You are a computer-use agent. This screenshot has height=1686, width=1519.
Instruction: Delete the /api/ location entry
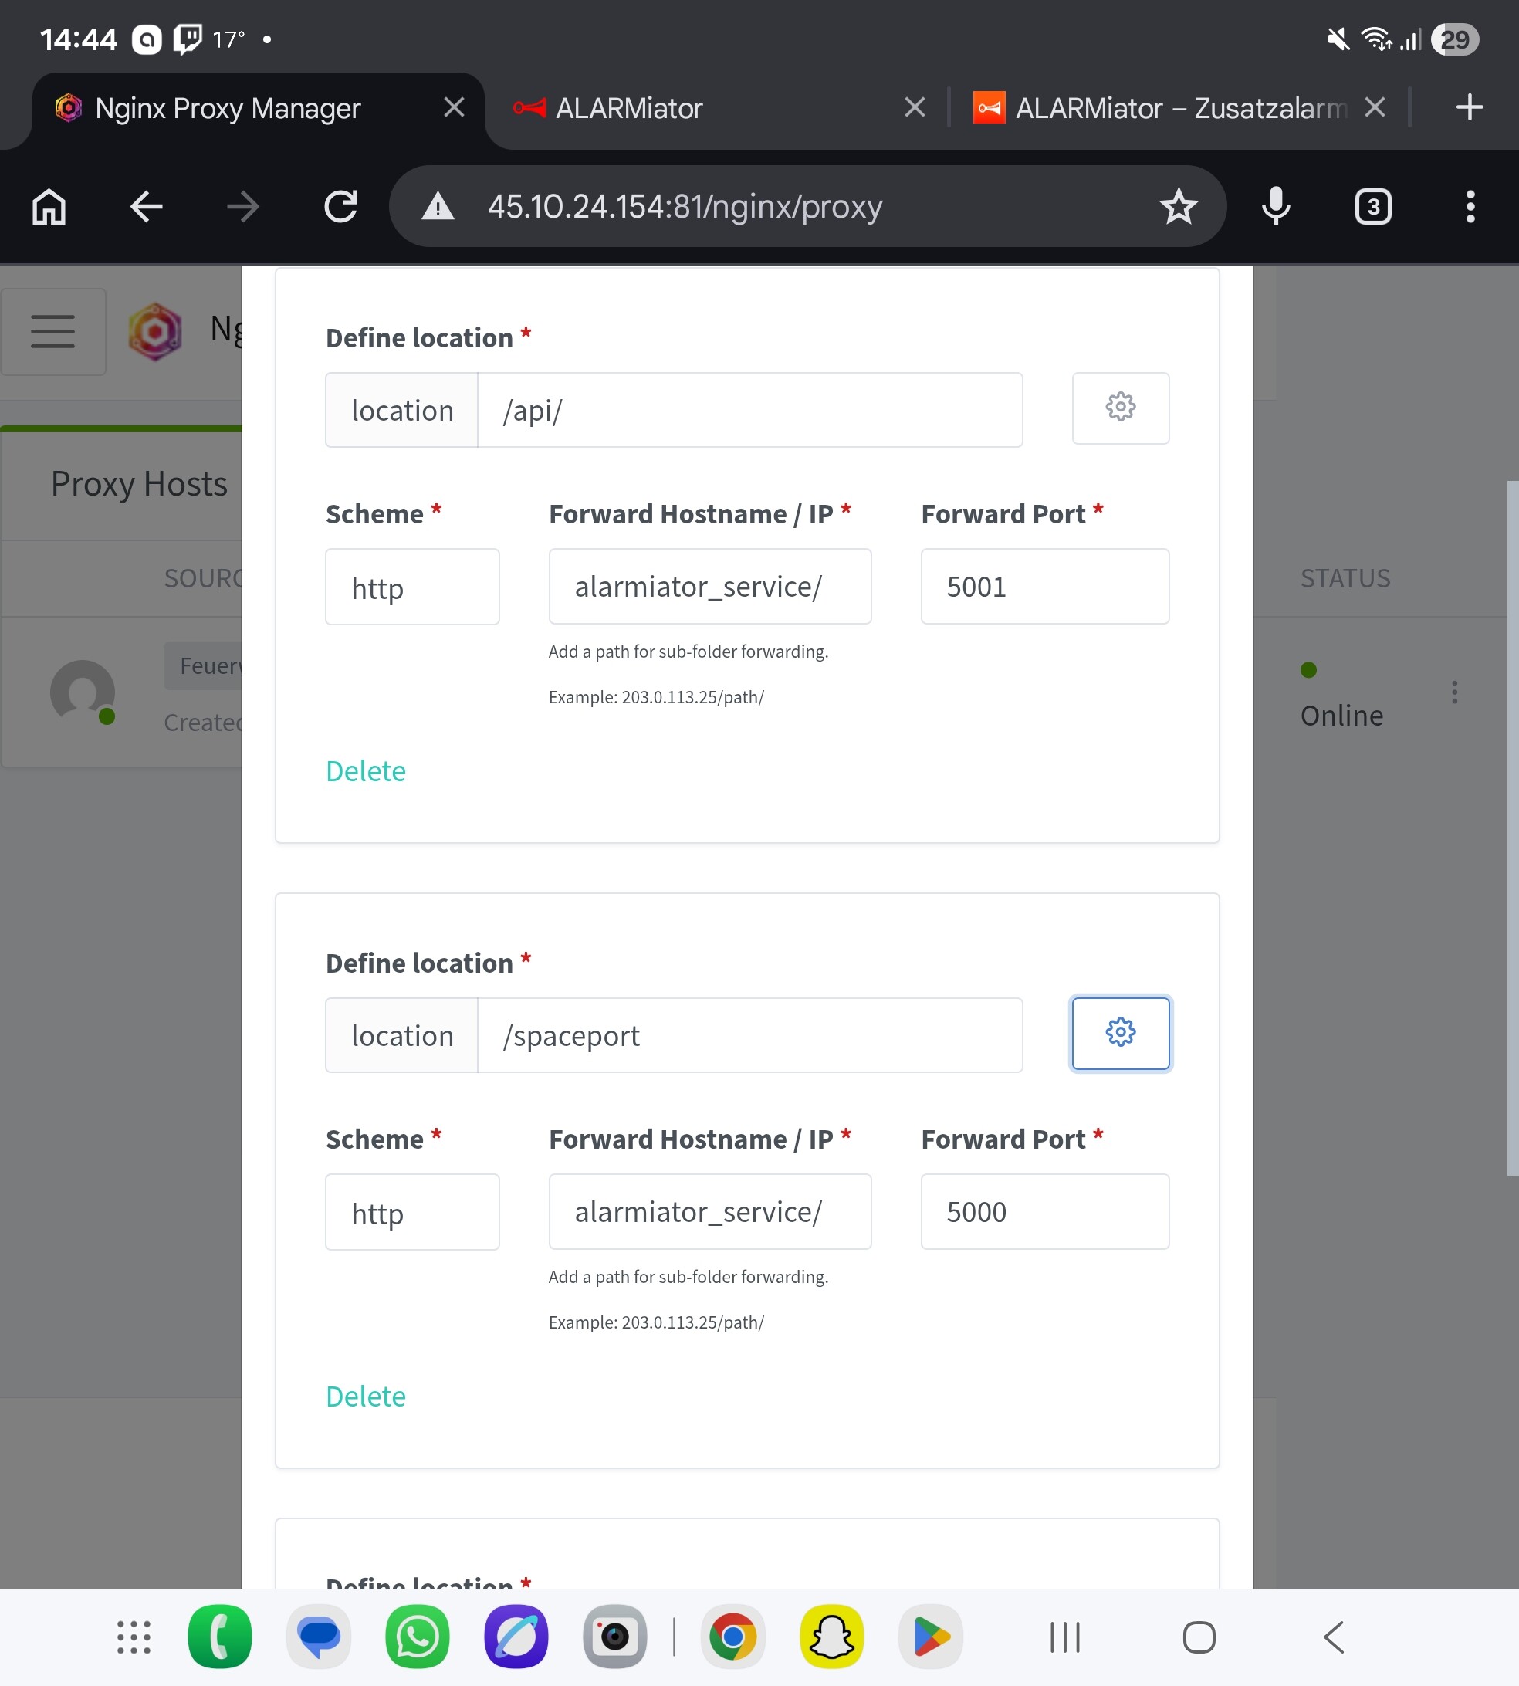[x=366, y=771]
